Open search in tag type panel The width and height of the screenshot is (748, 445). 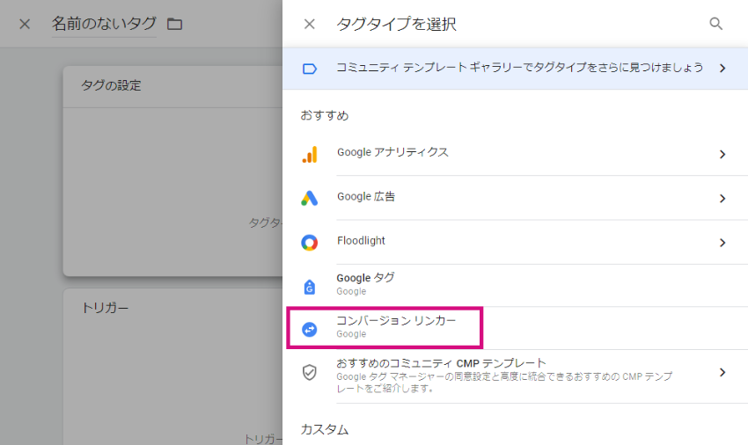[715, 24]
